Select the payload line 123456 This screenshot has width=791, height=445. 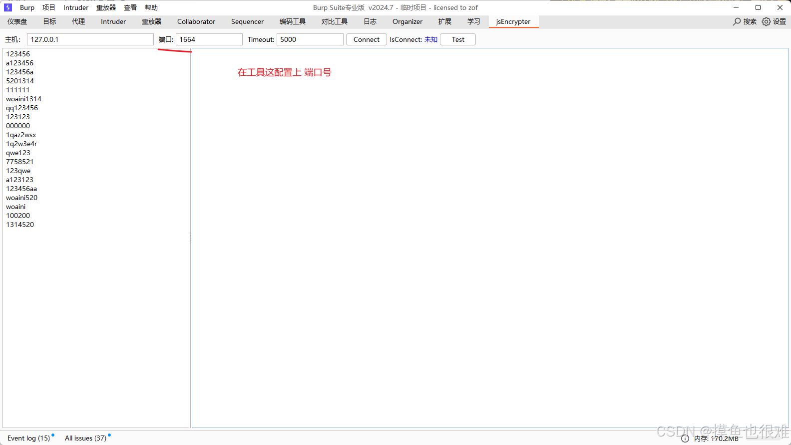click(x=18, y=54)
